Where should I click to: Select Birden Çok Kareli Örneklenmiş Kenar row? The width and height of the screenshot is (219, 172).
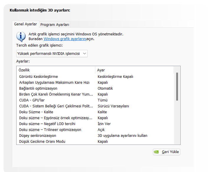click(x=96, y=94)
